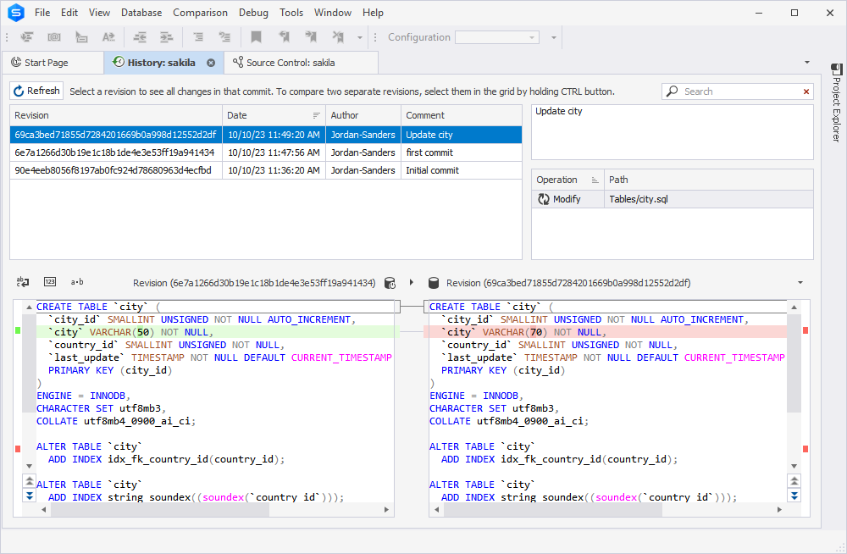Close the History: sakila tab
847x554 pixels.
click(211, 63)
